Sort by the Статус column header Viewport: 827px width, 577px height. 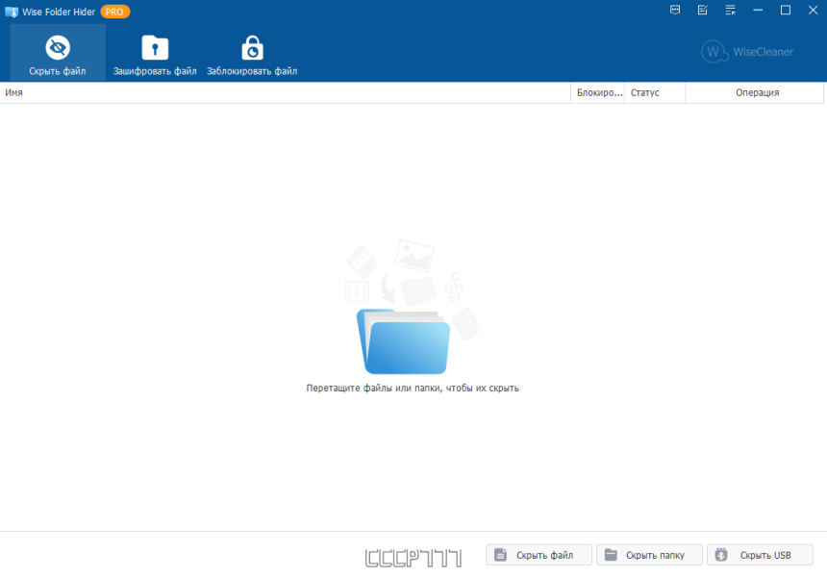pos(655,93)
